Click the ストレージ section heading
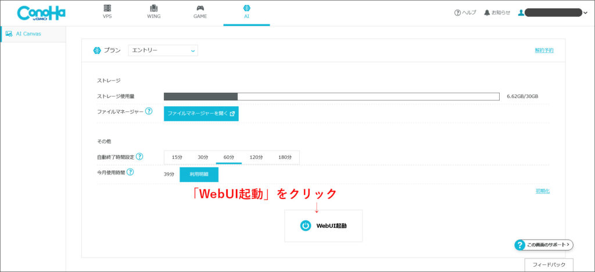 pos(109,80)
